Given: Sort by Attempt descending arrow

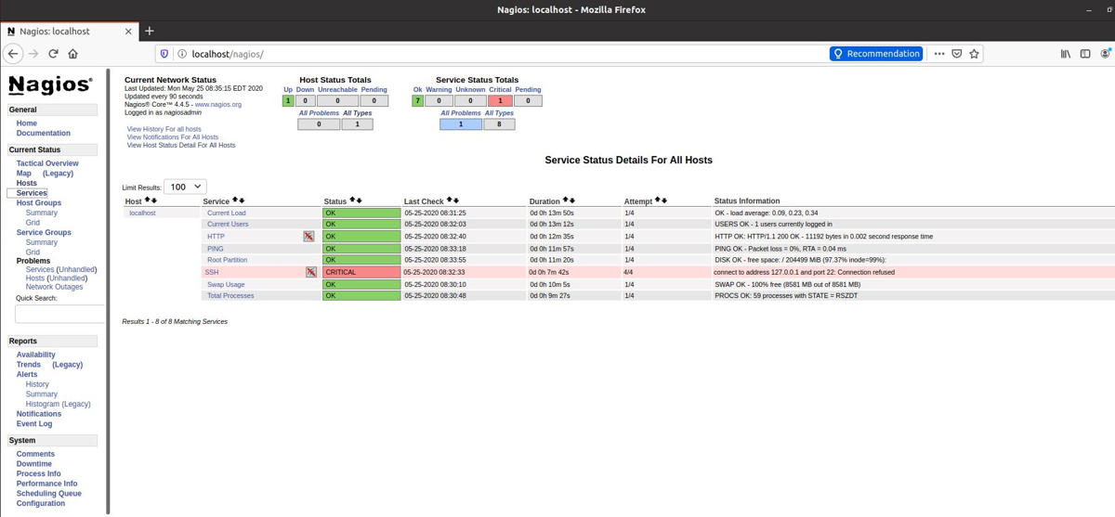Looking at the screenshot, I should 664,200.
